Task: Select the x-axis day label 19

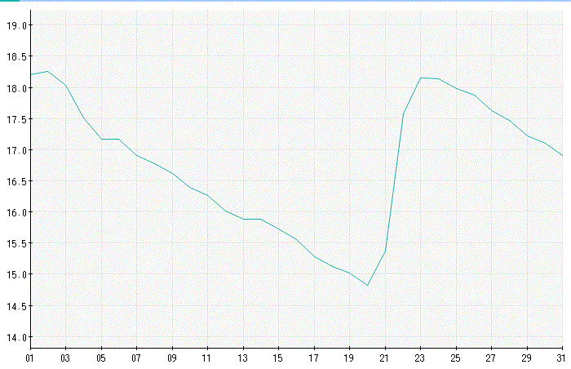Action: coord(349,358)
